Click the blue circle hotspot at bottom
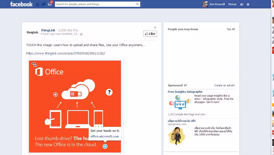274x155 pixels. (105, 146)
